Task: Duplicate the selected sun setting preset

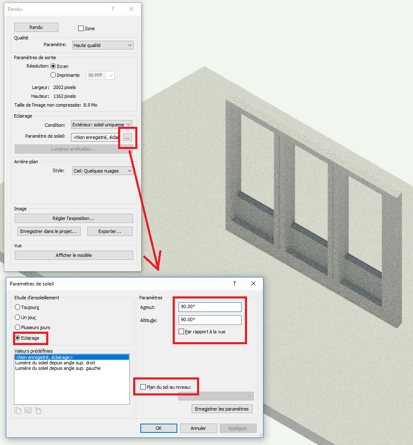Action: [18, 411]
